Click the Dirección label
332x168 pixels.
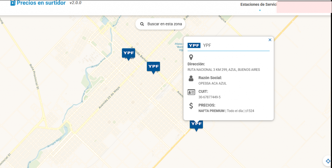click(x=196, y=64)
